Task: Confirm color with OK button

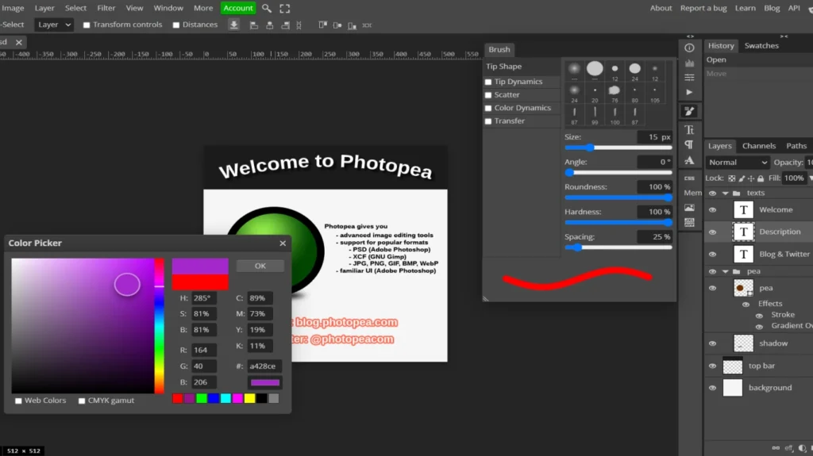Action: point(260,266)
